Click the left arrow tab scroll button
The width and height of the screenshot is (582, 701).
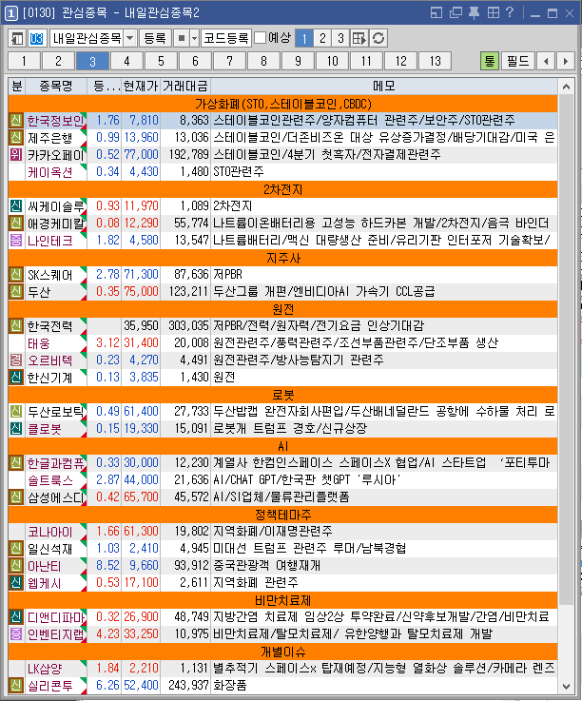coord(546,61)
